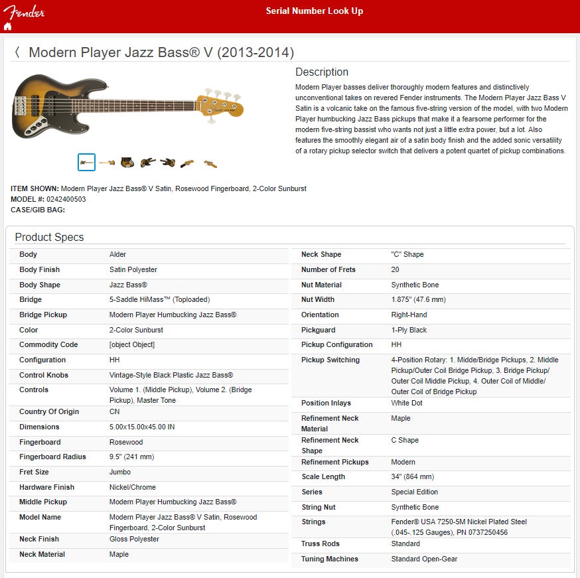The height and width of the screenshot is (578, 580).
Task: Click the Controls label
Action: coord(34,390)
